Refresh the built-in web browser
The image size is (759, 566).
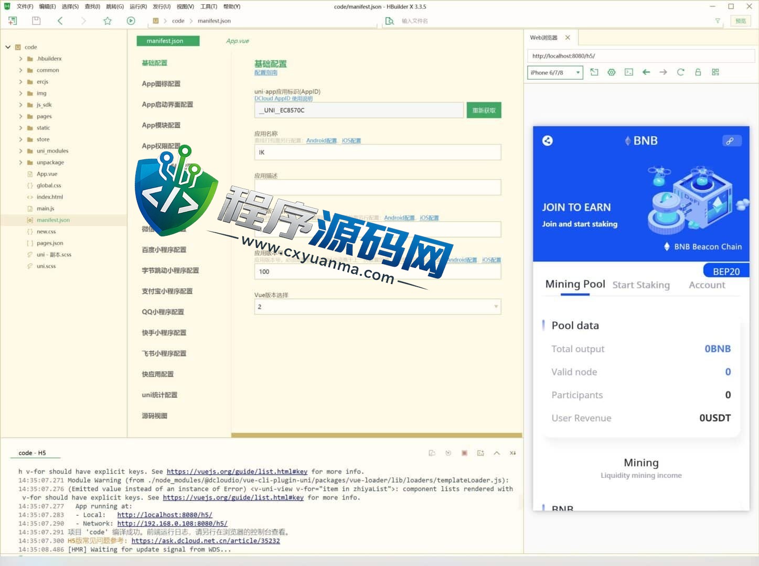point(681,72)
